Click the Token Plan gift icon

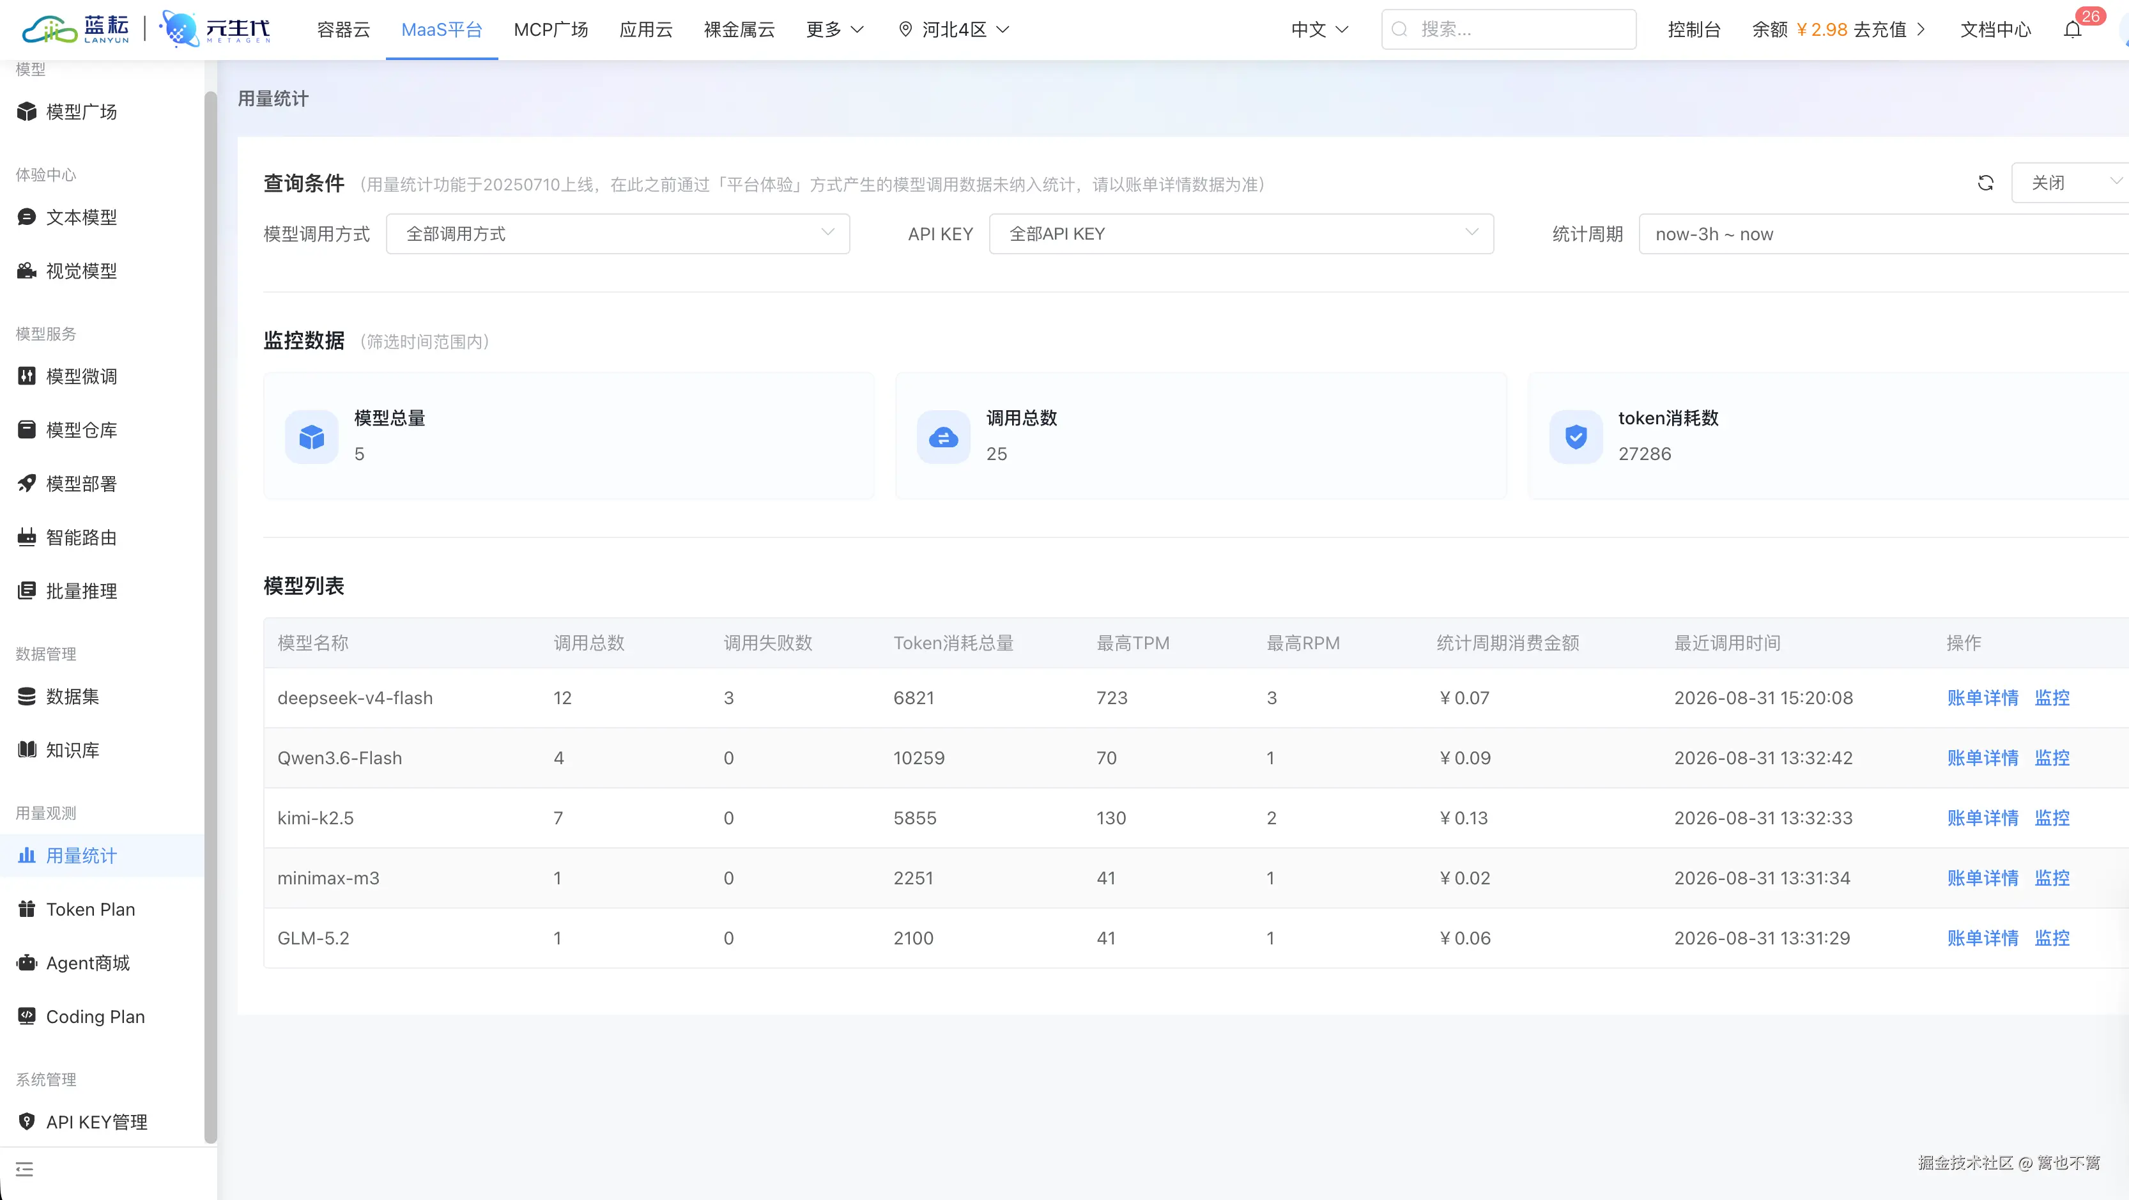pyautogui.click(x=27, y=909)
